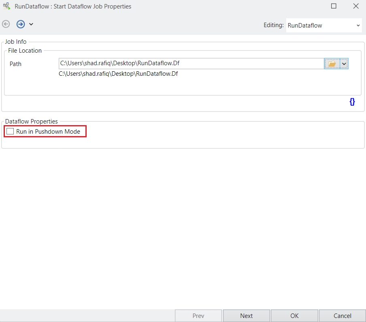Click the Dataflow Properties group label
The width and height of the screenshot is (366, 322).
pos(31,122)
